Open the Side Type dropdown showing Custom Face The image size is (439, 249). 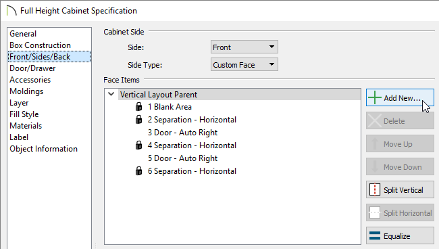click(x=244, y=65)
